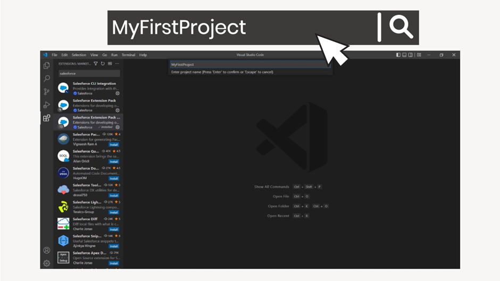Click the extensions search box containing salesforce

click(x=89, y=73)
